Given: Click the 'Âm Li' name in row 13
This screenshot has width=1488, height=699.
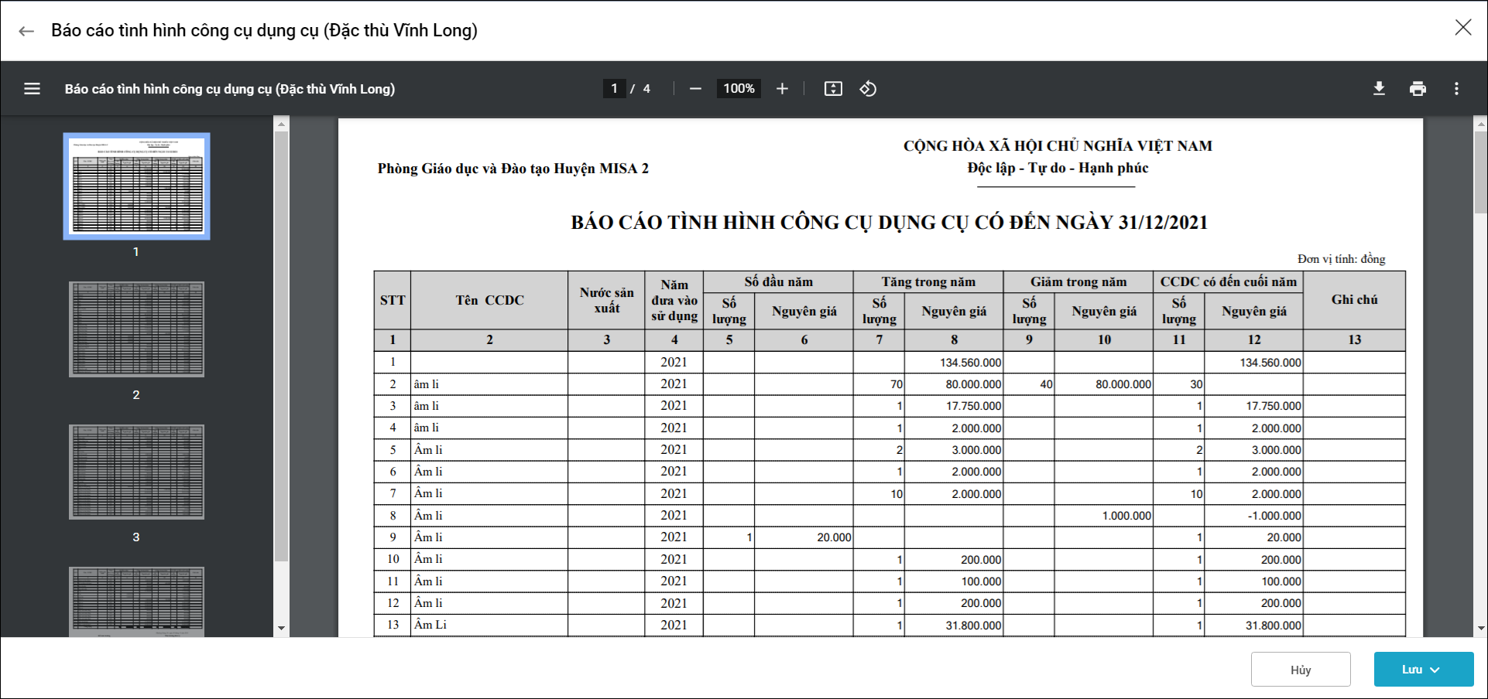Looking at the screenshot, I should tap(430, 625).
